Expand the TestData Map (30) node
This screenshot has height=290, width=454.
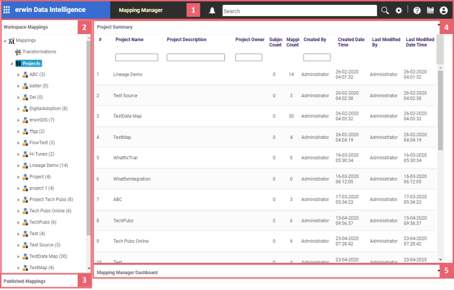[18, 257]
